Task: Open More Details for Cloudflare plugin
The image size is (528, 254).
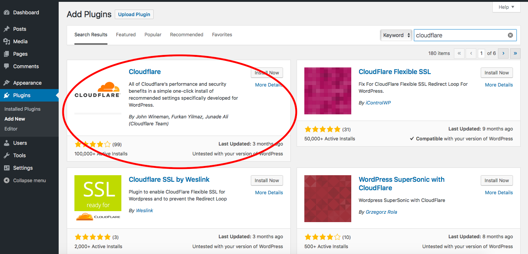Action: pos(269,85)
